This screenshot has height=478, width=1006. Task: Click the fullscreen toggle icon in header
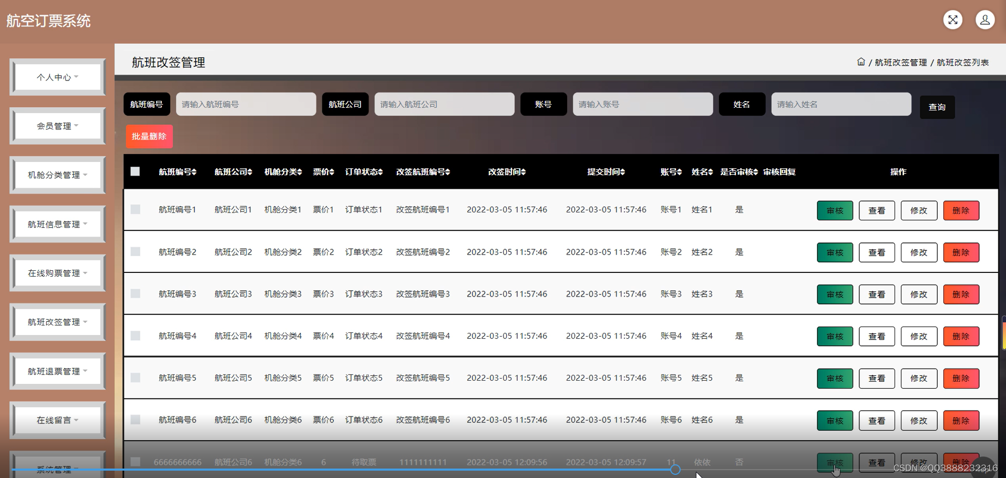tap(952, 20)
